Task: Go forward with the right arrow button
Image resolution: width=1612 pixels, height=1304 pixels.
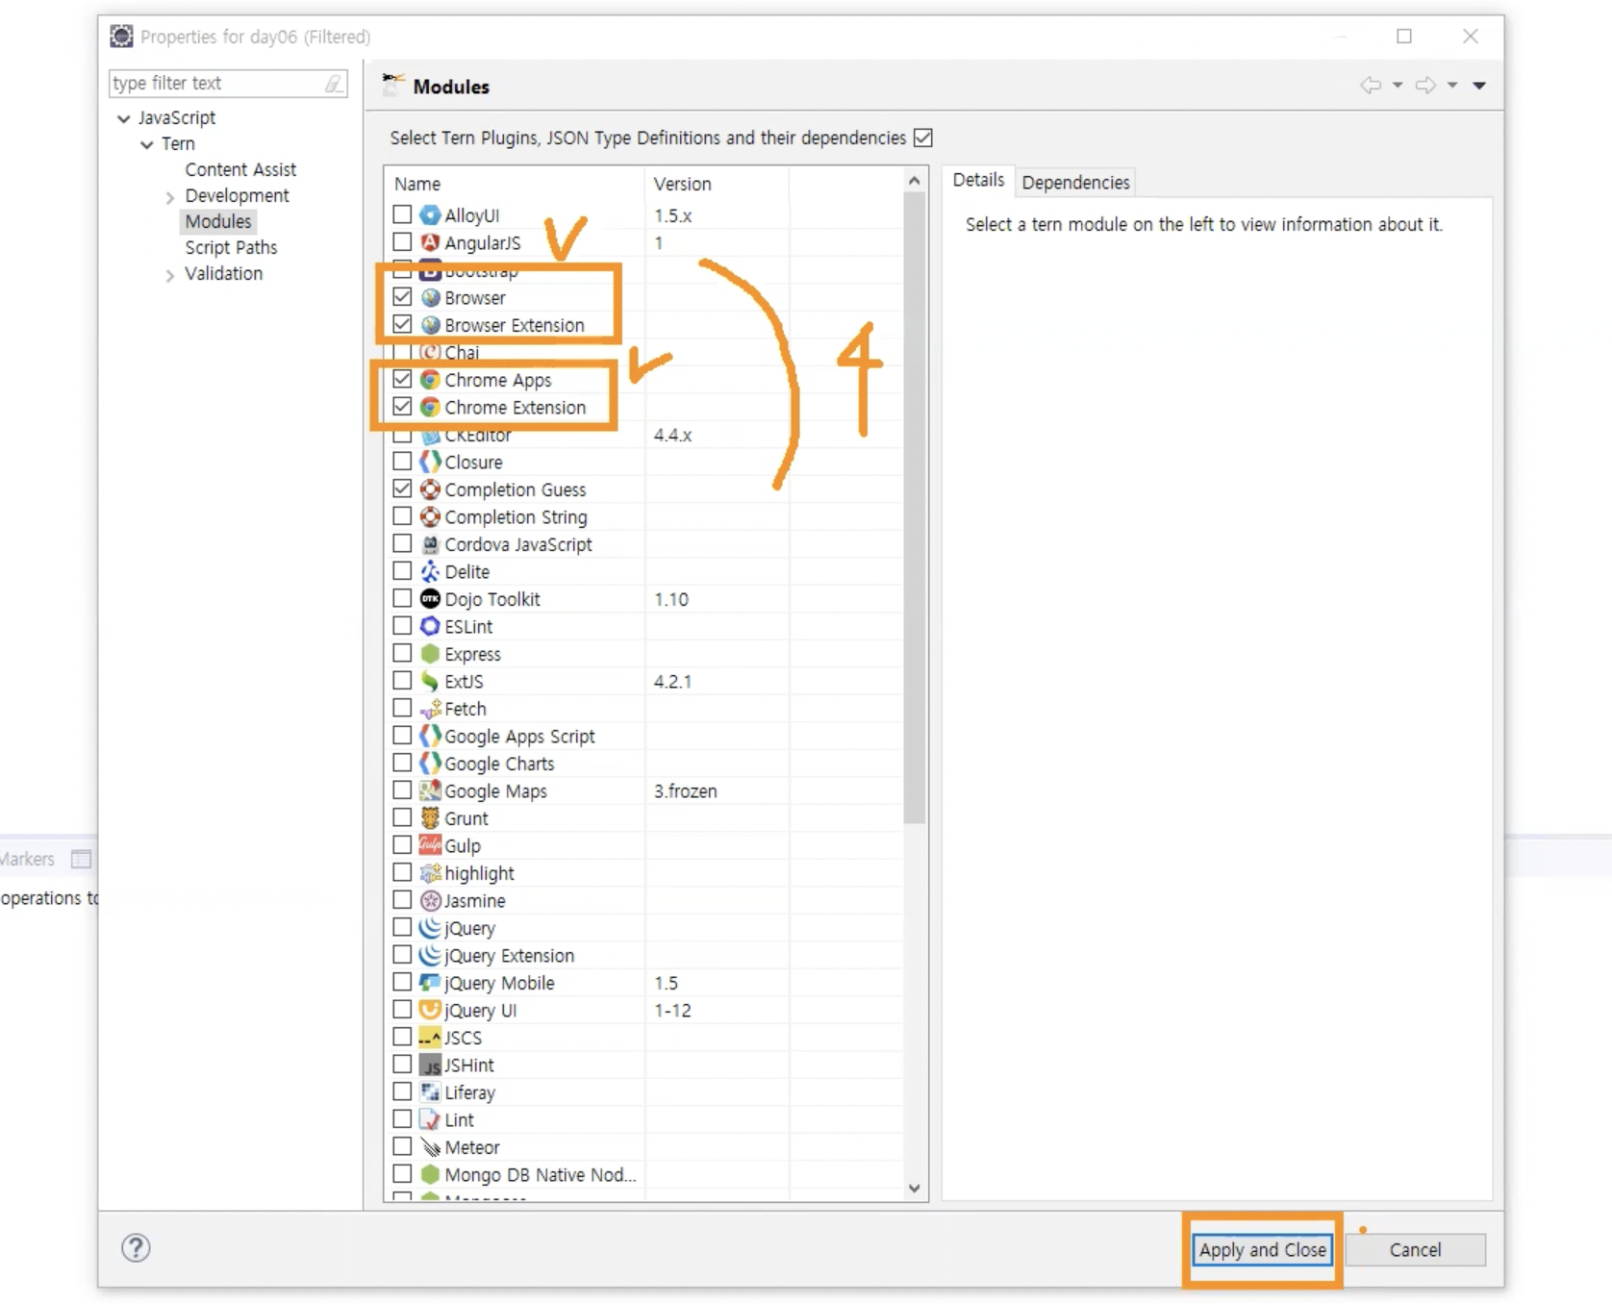Action: [1425, 86]
